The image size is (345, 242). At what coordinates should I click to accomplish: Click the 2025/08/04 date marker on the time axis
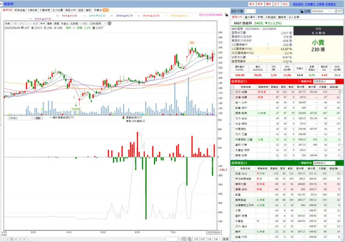click(214, 232)
